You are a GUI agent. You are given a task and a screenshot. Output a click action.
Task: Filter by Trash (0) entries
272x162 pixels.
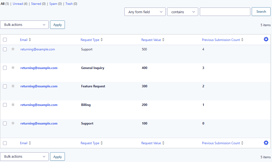pos(71,4)
